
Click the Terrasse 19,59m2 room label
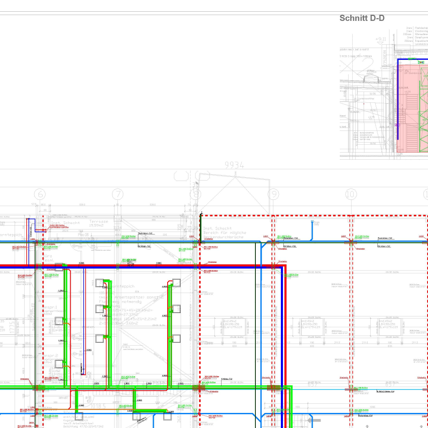tap(99, 224)
